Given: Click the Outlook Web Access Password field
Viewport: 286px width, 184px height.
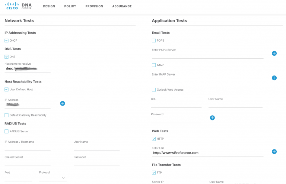Looking at the screenshot, I should click(x=176, y=120).
